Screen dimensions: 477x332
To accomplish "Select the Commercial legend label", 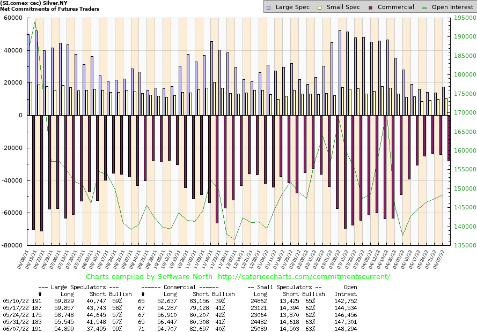I will 395,7.
